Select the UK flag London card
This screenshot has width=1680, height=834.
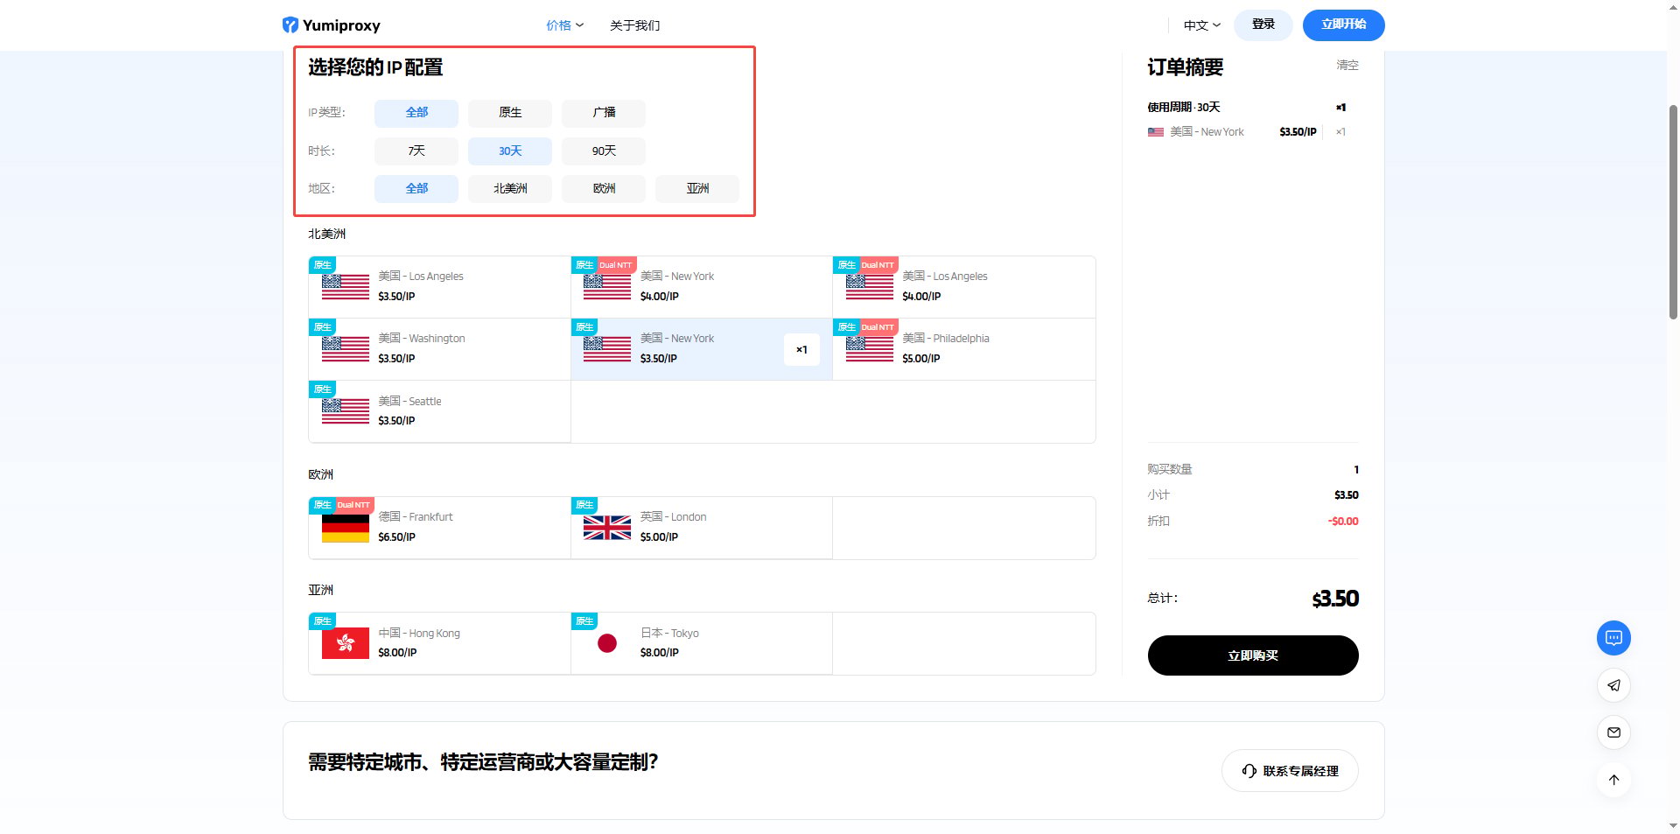[701, 528]
